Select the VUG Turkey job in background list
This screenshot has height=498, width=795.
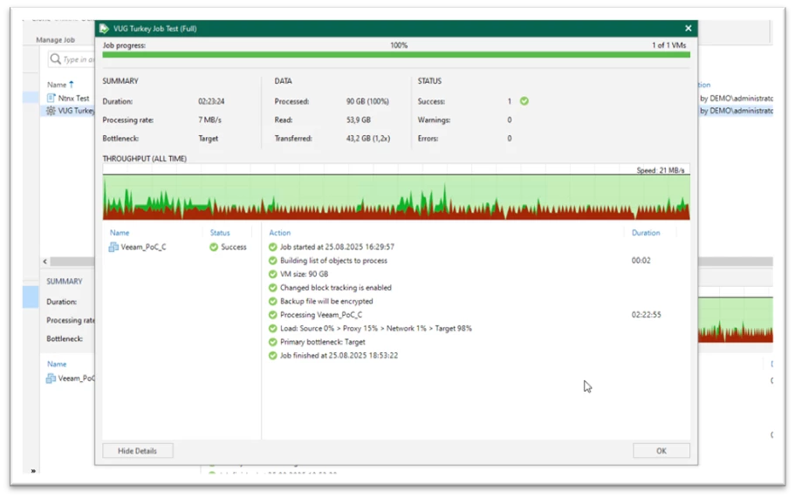tap(69, 111)
